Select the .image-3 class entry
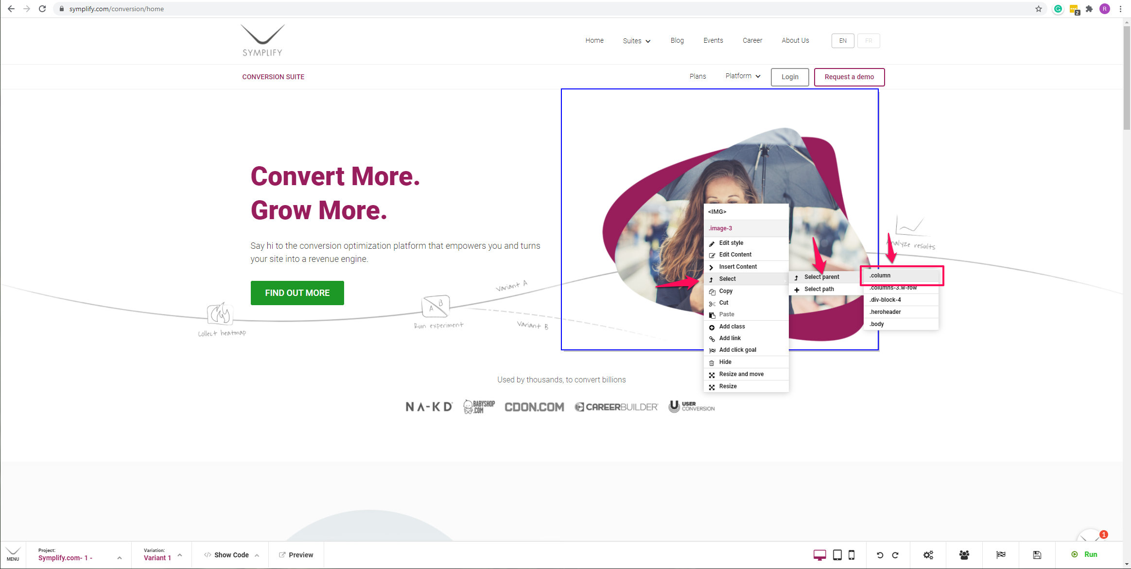Screen dimensions: 1131x569 point(746,228)
